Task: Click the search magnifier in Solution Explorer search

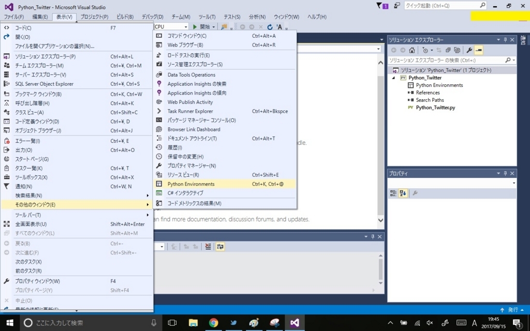Action: tap(508, 60)
